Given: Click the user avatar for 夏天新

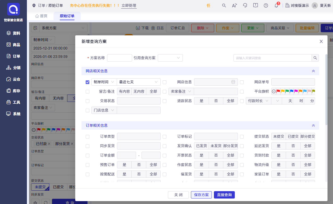Looking at the screenshot, I should pos(315,5).
